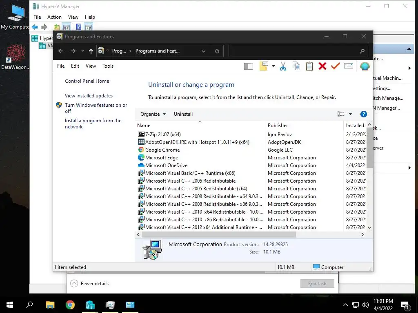Open Google Chrome from taskbar
The width and height of the screenshot is (418, 313).
pos(70,305)
